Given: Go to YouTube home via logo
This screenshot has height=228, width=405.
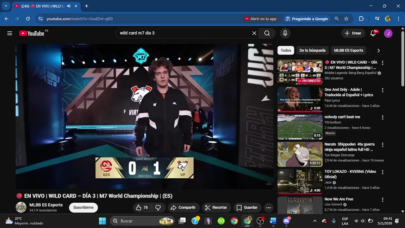Looking at the screenshot, I should 32,33.
